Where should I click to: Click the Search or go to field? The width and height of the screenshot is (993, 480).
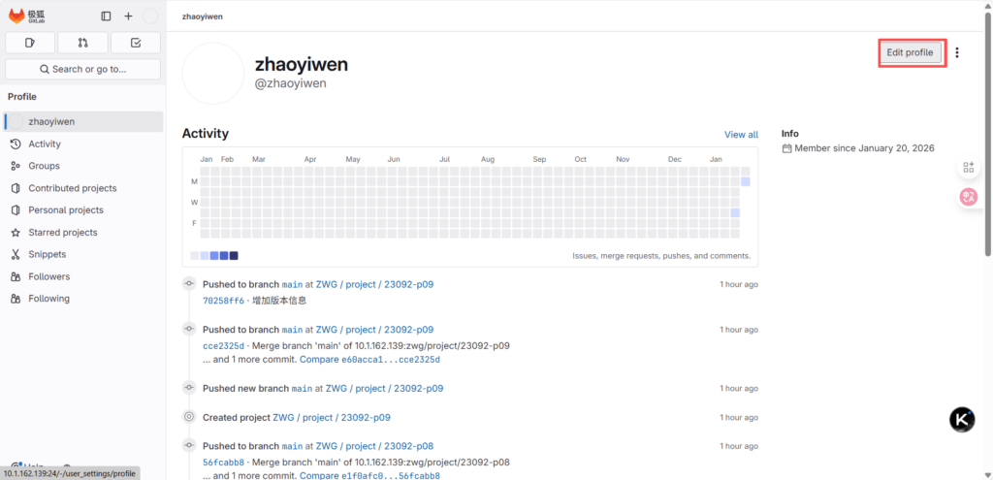82,69
